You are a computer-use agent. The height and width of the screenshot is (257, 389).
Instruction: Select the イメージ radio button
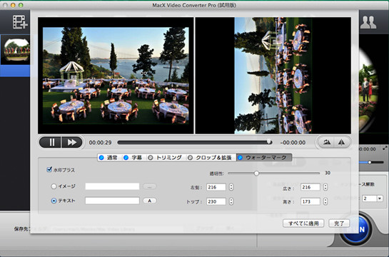click(x=54, y=186)
